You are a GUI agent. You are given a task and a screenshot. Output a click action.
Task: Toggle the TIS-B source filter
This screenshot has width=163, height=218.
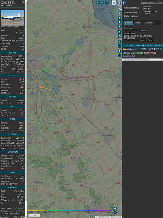(x=153, y=53)
